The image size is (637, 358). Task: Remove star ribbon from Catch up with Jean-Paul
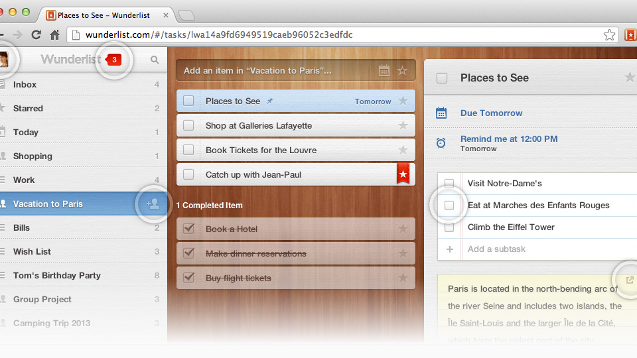[403, 173]
